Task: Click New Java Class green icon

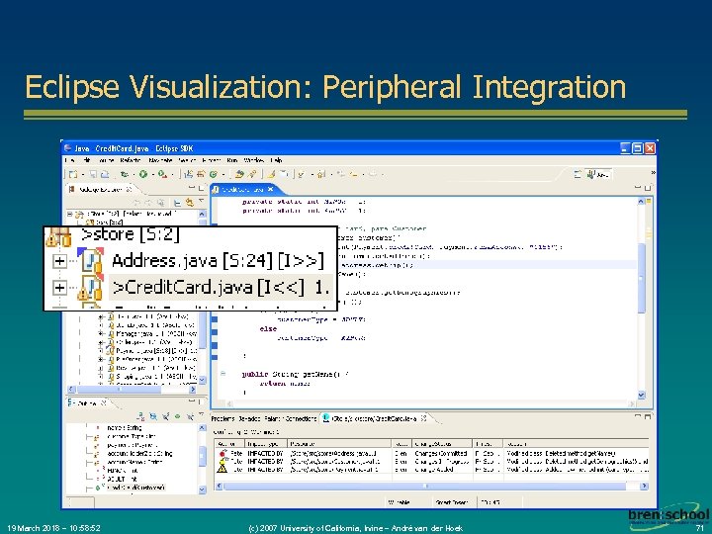Action: click(x=213, y=174)
